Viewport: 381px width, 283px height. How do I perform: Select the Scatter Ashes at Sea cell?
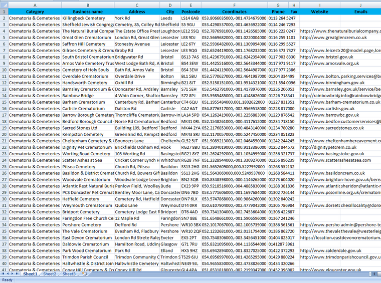pos(88,160)
